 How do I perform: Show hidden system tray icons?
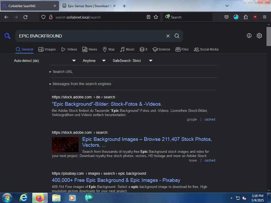(x=231, y=198)
